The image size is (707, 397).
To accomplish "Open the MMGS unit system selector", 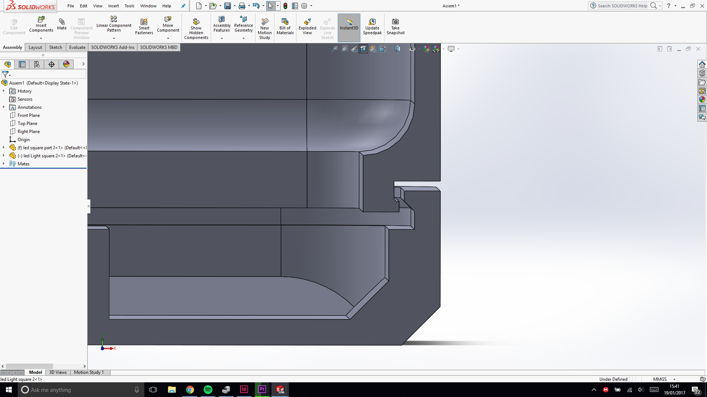I will [x=664, y=379].
